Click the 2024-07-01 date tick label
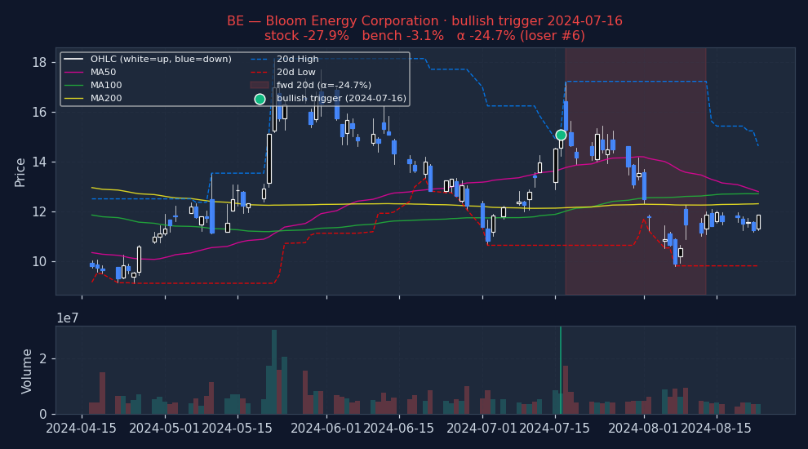This screenshot has height=449, width=808. (482, 428)
